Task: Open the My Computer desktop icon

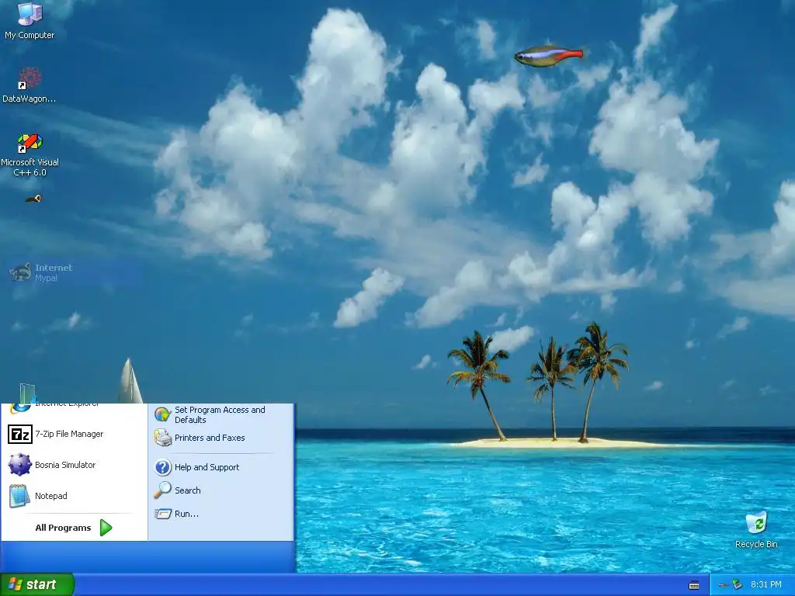Action: (x=30, y=14)
